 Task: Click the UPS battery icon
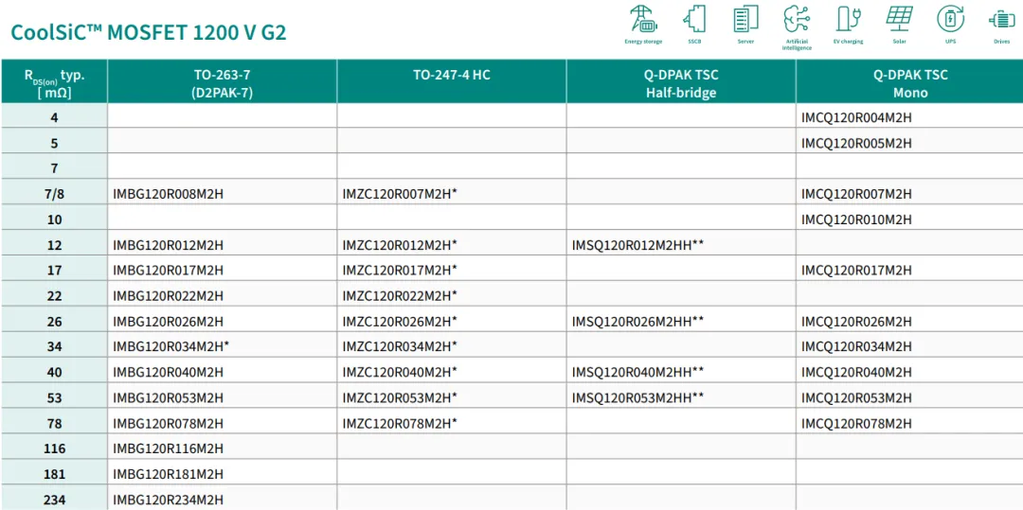pos(950,19)
